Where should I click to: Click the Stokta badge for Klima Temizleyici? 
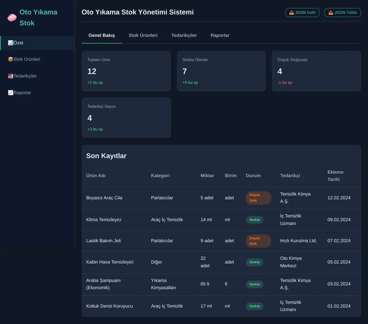[x=255, y=220]
